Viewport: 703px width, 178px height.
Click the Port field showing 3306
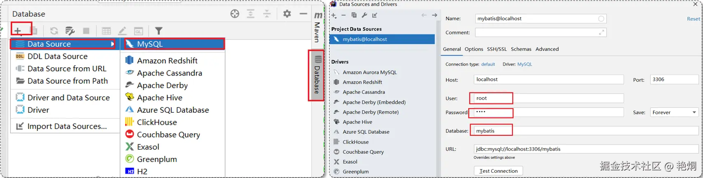674,80
